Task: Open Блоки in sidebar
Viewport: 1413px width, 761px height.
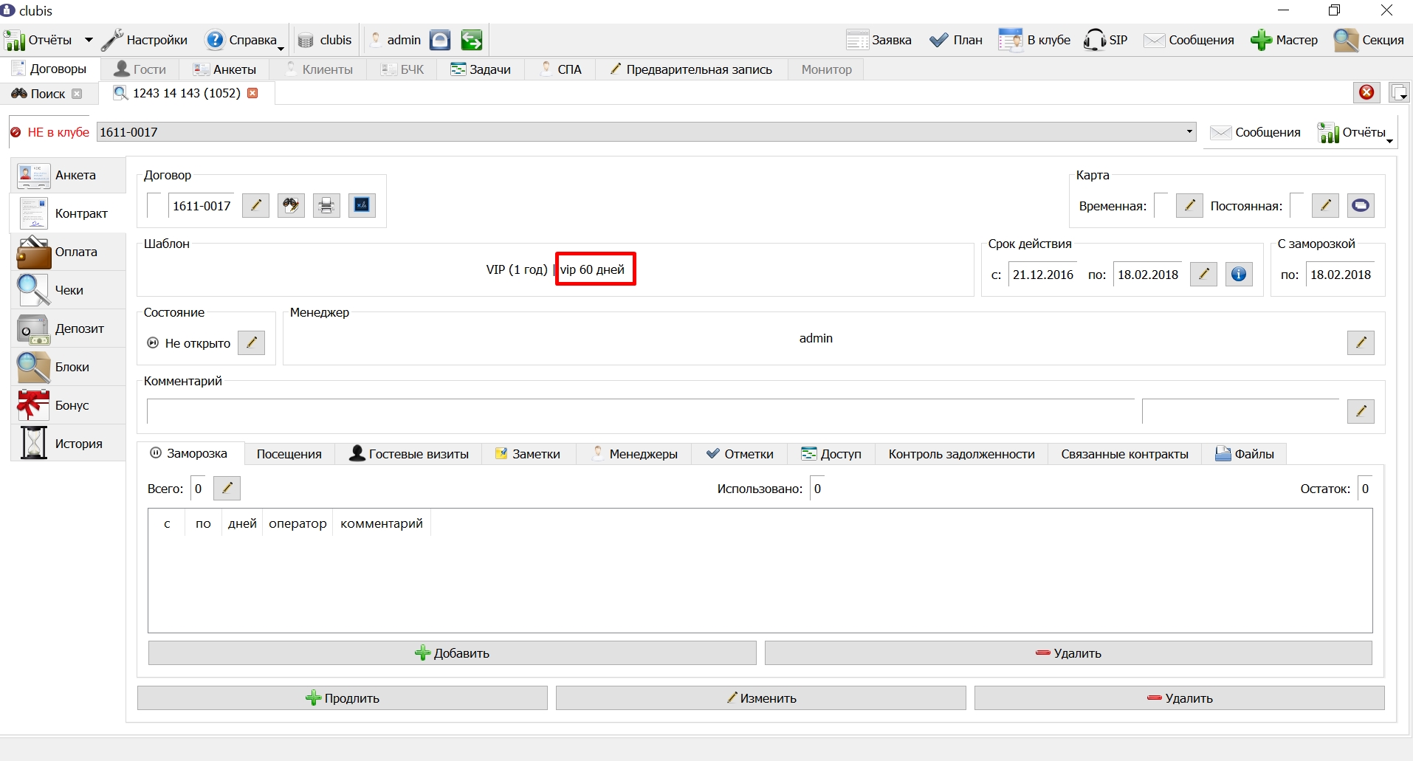Action: [68, 367]
